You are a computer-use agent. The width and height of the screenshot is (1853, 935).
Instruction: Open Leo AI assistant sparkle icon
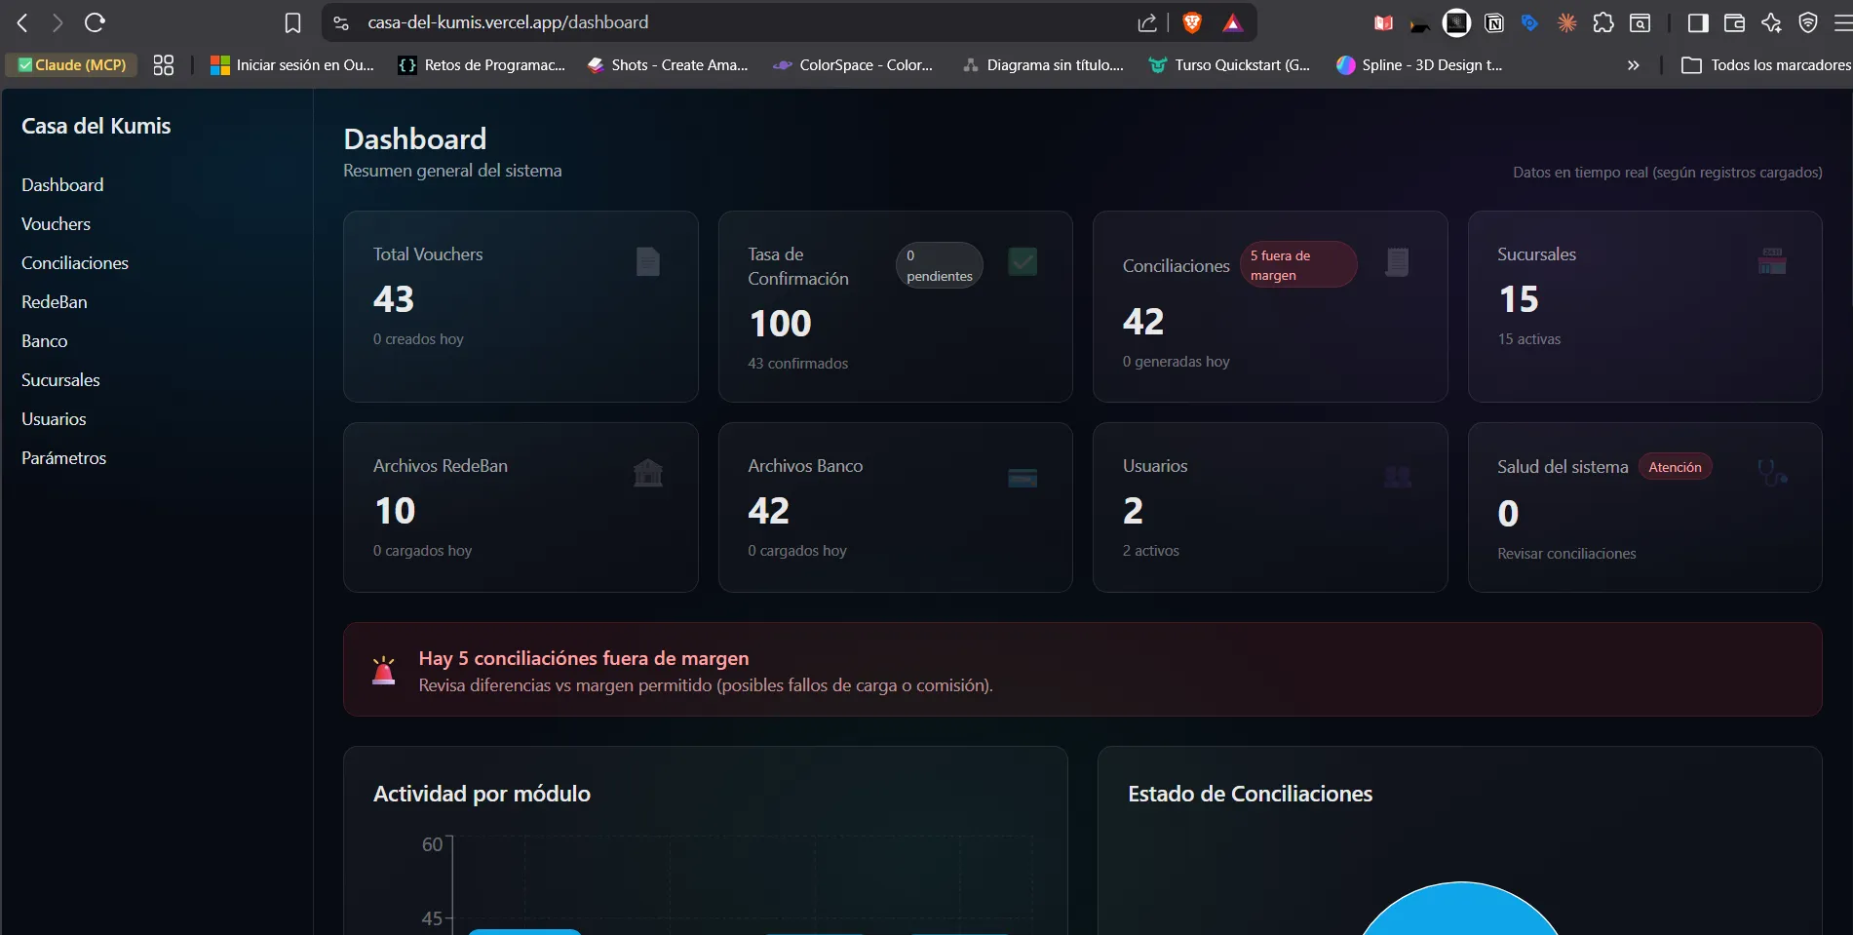pyautogui.click(x=1771, y=22)
